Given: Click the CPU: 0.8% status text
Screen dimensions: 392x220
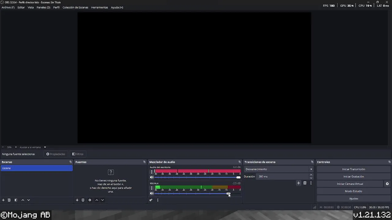Looking at the screenshot, I should tap(360, 207).
